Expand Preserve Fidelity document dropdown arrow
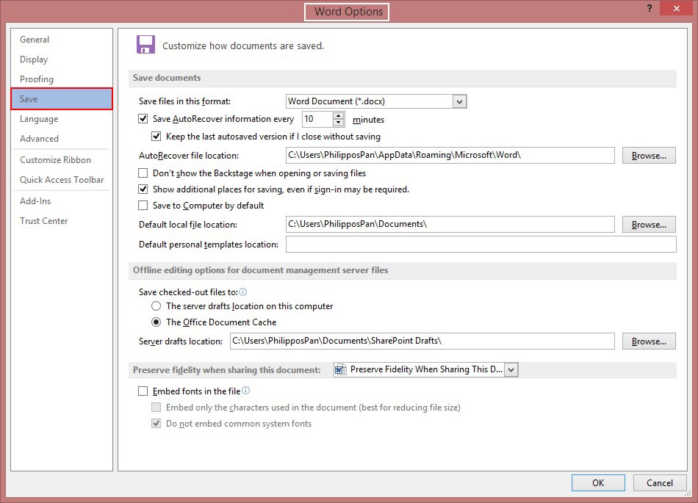698x503 pixels. pos(511,369)
